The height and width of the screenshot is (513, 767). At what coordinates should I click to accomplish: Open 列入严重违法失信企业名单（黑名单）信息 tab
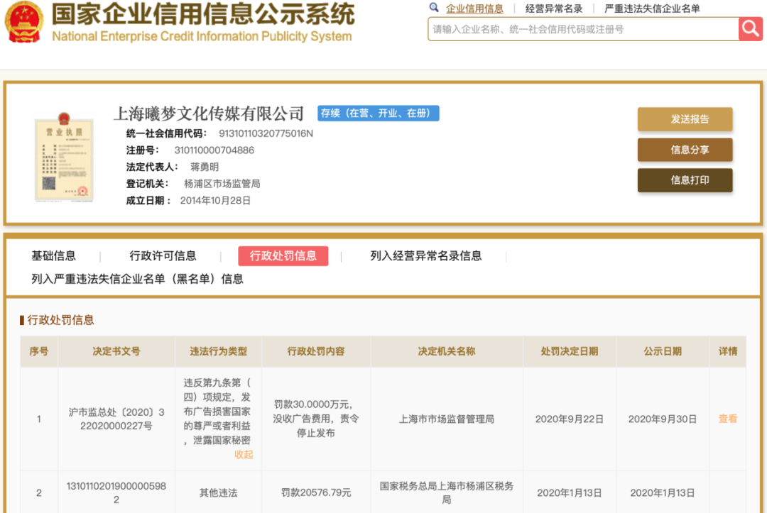pyautogui.click(x=137, y=279)
